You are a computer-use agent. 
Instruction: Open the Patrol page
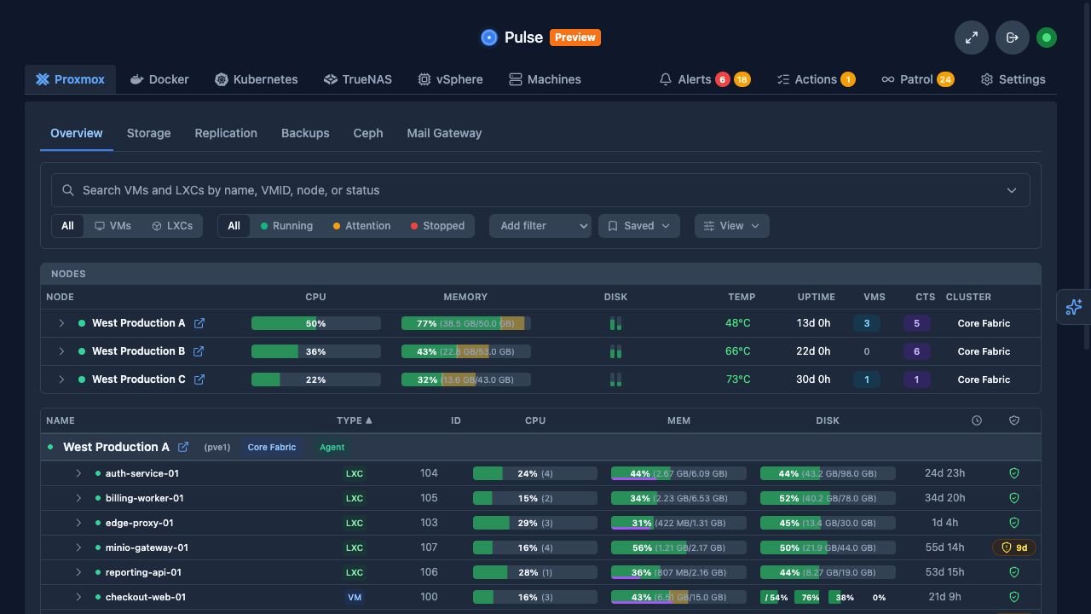917,79
